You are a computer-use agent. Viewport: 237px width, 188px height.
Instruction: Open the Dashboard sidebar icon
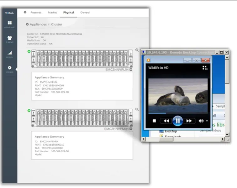point(10,24)
